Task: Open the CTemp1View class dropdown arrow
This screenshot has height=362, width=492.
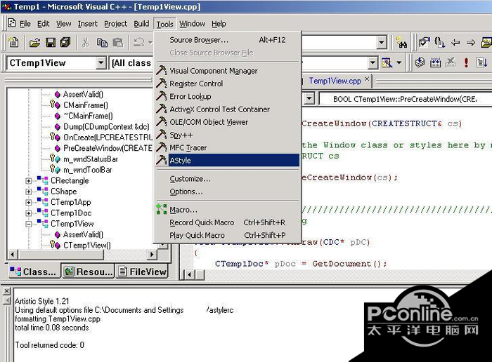Action: [x=101, y=63]
